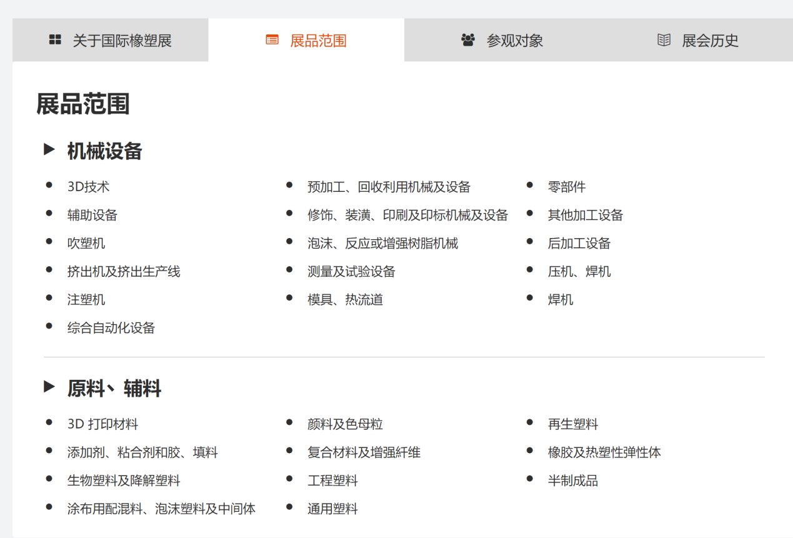Click the list icon beside 展品范围
Viewport: 793px width, 538px height.
tap(272, 40)
